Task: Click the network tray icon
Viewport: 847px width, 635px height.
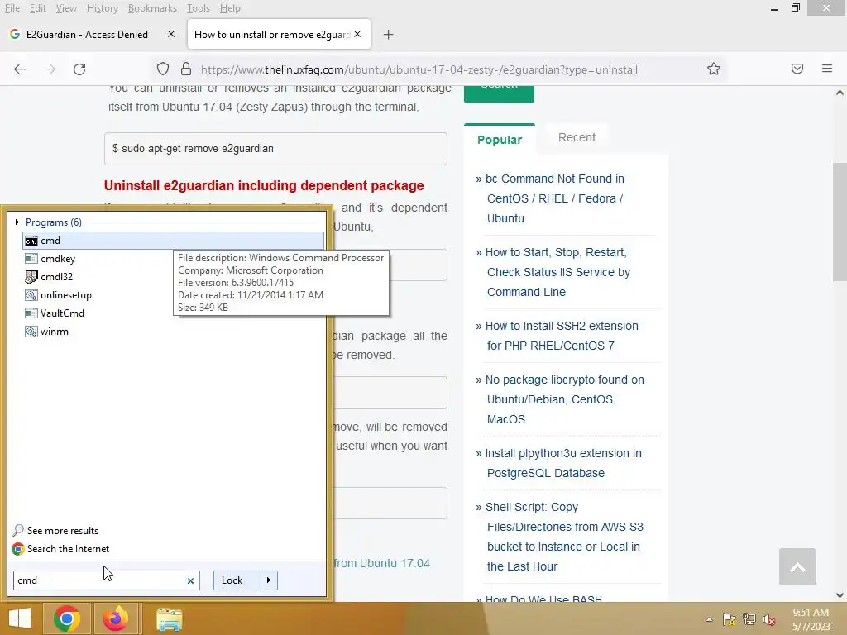Action: point(749,619)
